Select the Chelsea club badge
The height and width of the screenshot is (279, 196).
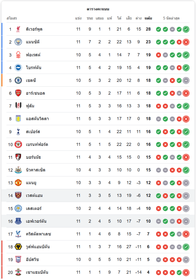pos(18,80)
